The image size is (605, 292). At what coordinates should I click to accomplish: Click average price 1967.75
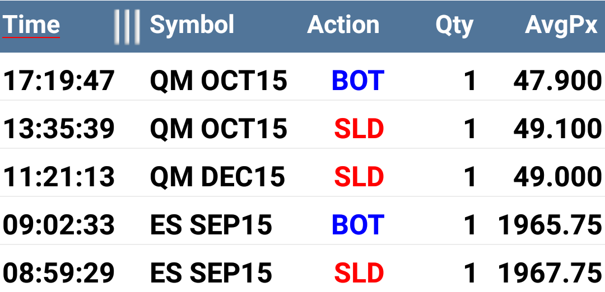click(x=550, y=273)
